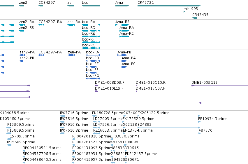
Task: Select the EP03830.3prime EST label
Action: [x=125, y=136]
